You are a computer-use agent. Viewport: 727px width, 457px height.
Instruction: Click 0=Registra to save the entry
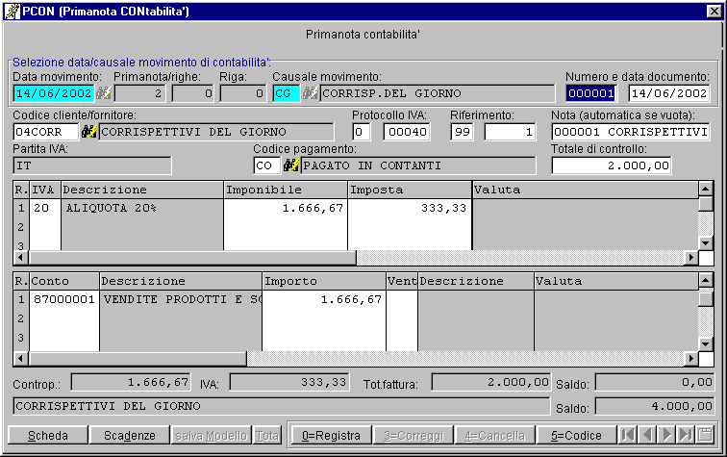[x=330, y=436]
